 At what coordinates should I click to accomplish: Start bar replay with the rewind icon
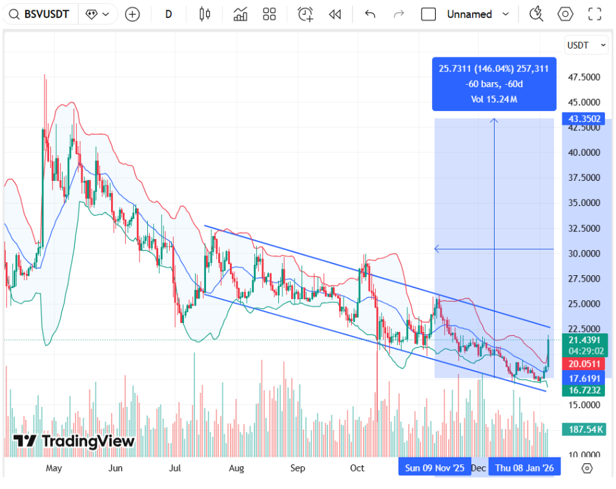coord(334,14)
